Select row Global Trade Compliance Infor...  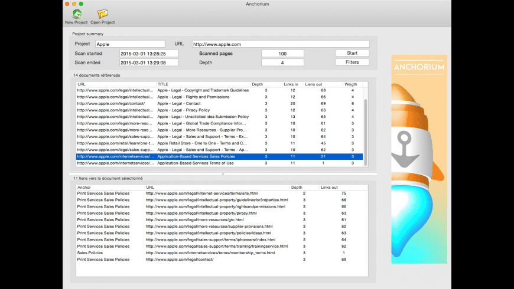[x=219, y=123]
